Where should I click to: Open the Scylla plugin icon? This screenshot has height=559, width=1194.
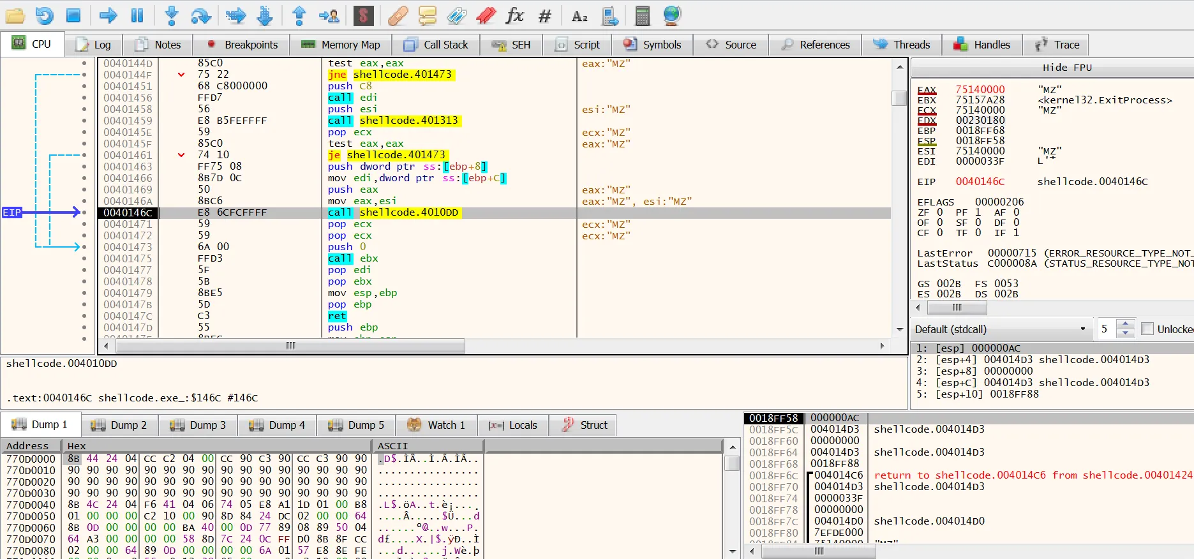point(363,15)
